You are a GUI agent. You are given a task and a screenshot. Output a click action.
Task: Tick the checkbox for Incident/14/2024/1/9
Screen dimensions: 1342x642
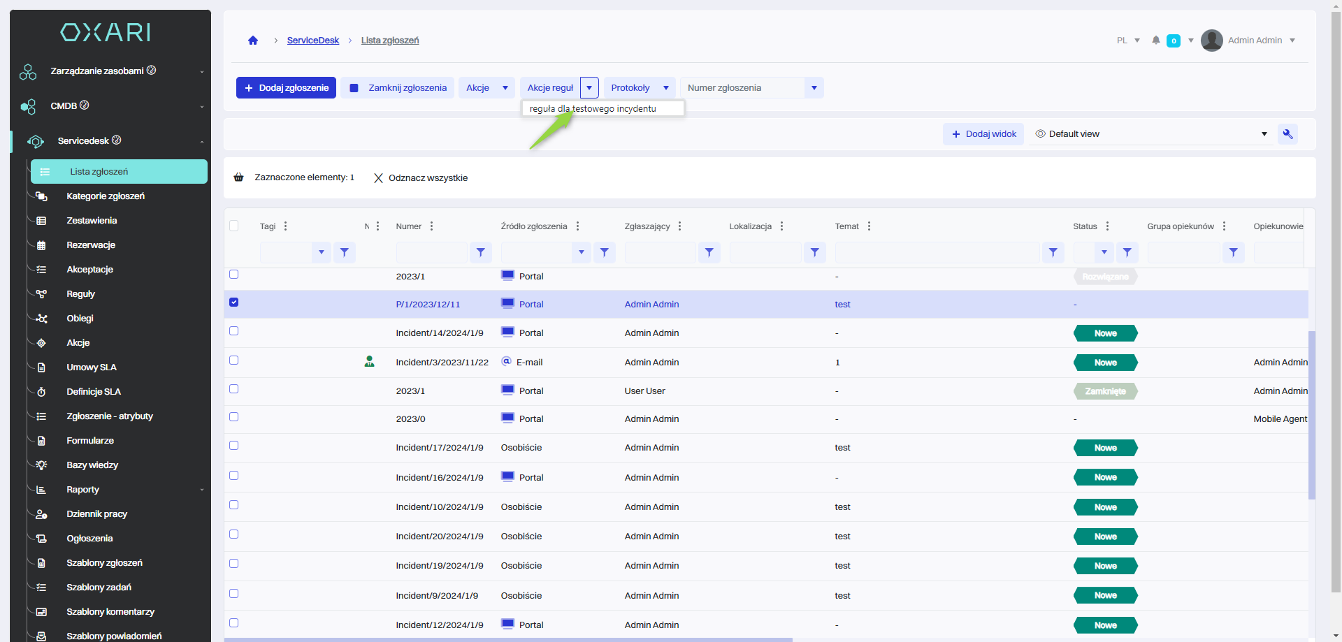click(x=234, y=331)
